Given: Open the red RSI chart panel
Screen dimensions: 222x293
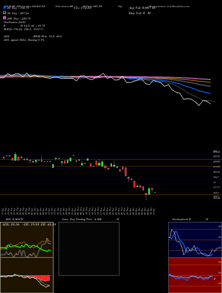Looking at the screenshot, I should click(x=195, y=275).
